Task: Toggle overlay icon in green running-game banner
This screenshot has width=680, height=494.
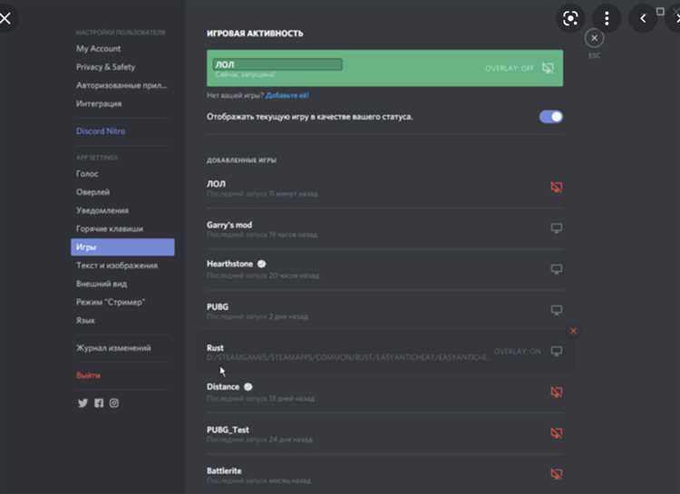Action: (548, 68)
